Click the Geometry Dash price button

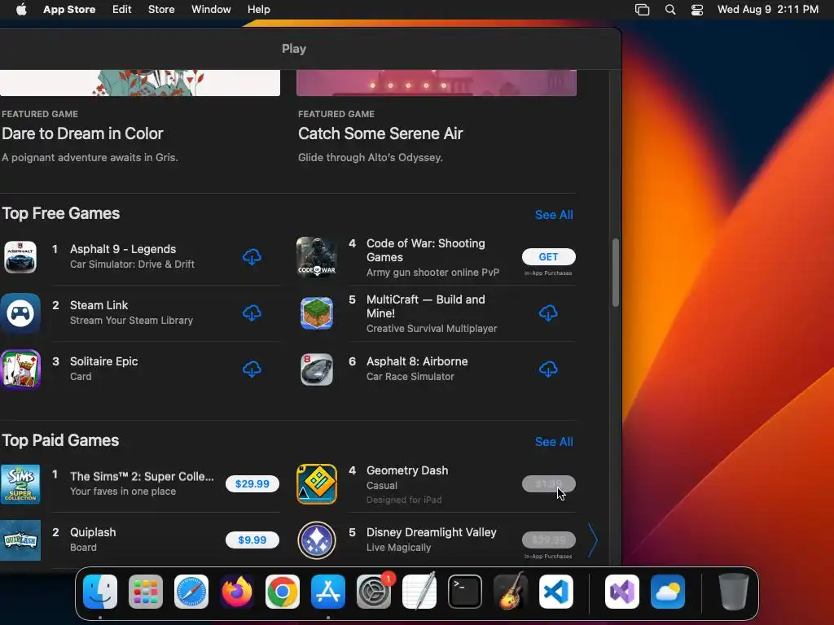(x=548, y=483)
